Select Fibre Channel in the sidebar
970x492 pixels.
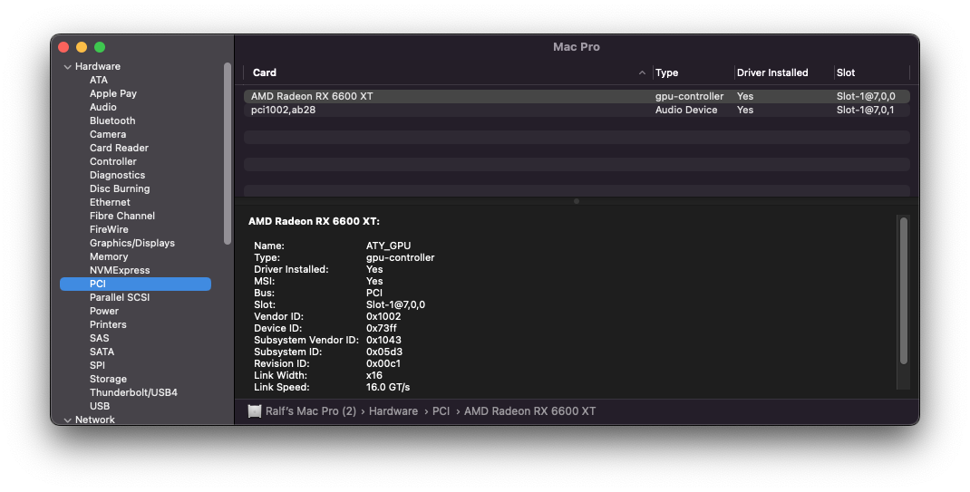point(121,216)
